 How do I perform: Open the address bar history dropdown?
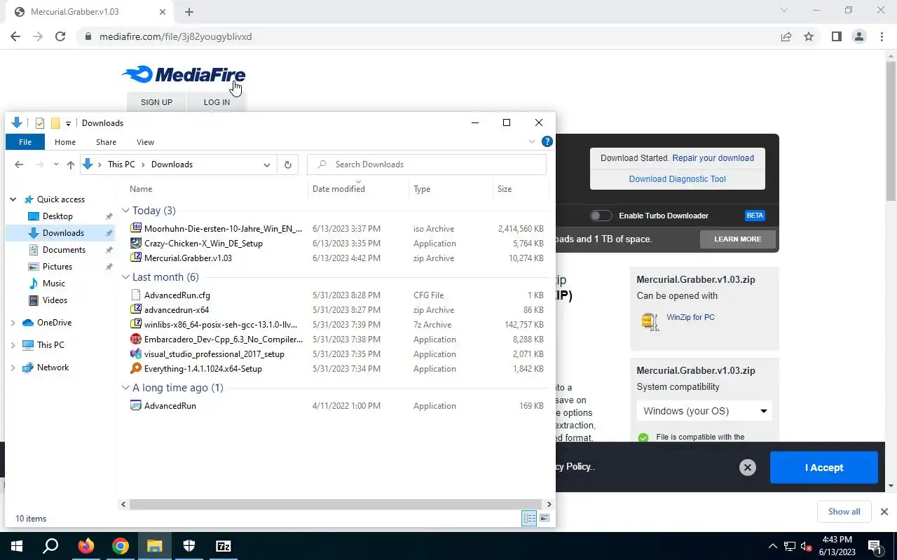pos(266,164)
